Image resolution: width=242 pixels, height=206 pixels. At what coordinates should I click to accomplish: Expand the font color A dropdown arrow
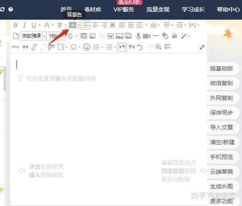click(x=53, y=25)
